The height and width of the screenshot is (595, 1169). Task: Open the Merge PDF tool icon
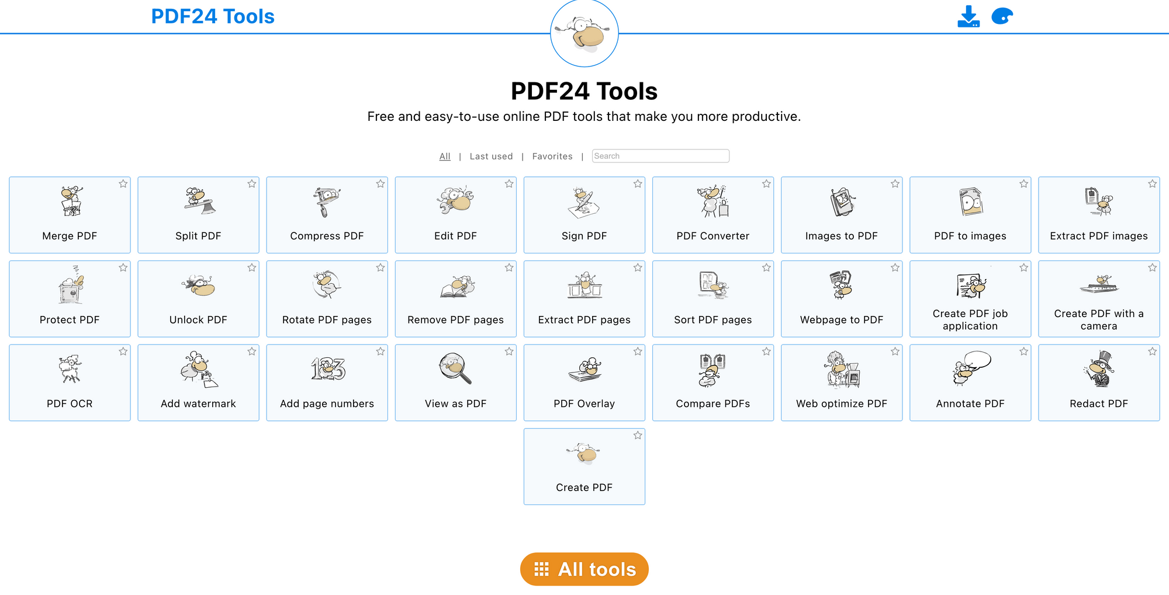coord(72,201)
